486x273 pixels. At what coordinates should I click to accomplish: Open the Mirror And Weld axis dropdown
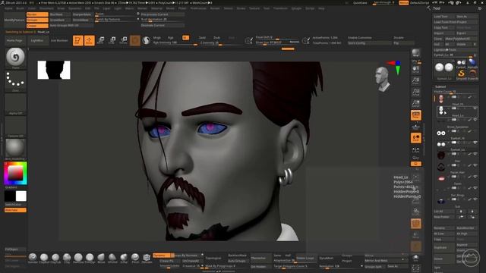coord(402,259)
